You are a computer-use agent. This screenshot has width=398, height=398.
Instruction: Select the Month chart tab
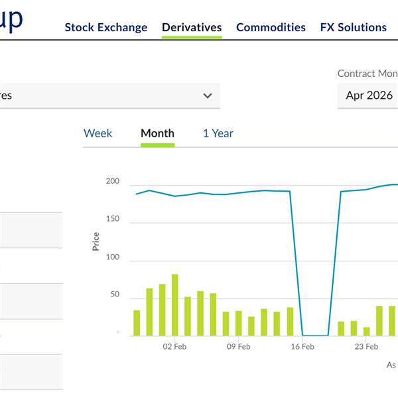coord(157,133)
